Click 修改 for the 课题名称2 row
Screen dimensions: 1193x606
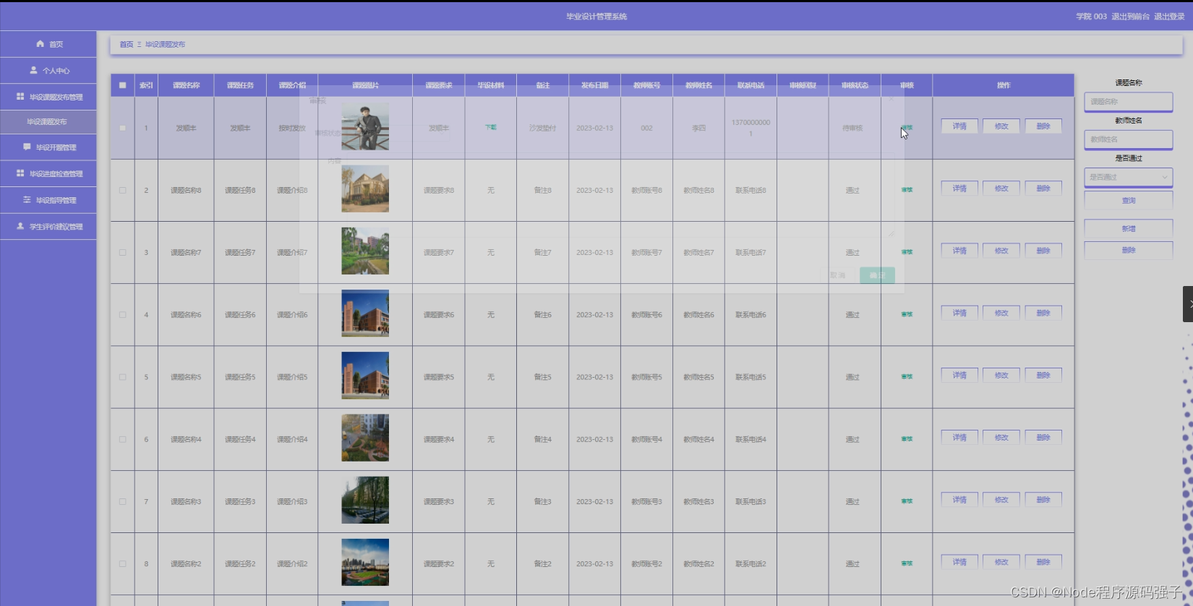click(x=1001, y=561)
